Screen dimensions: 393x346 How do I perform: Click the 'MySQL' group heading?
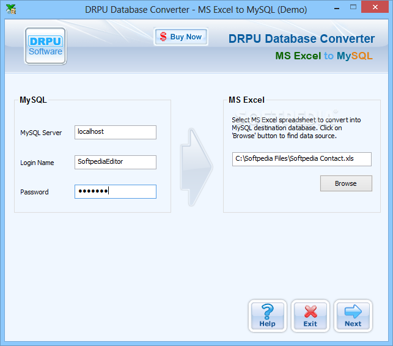[34, 100]
